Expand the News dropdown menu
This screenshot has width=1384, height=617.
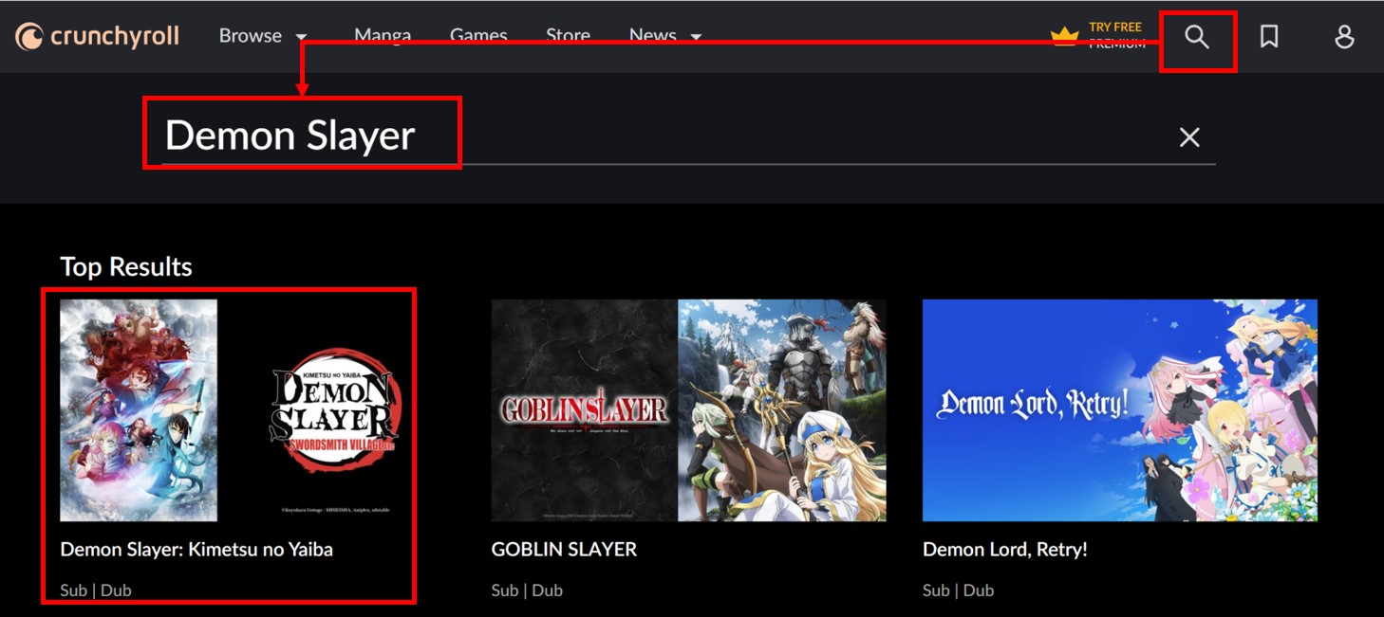pos(664,36)
